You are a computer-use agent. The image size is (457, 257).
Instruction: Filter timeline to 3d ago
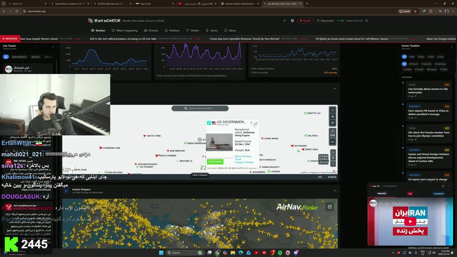[440, 57]
